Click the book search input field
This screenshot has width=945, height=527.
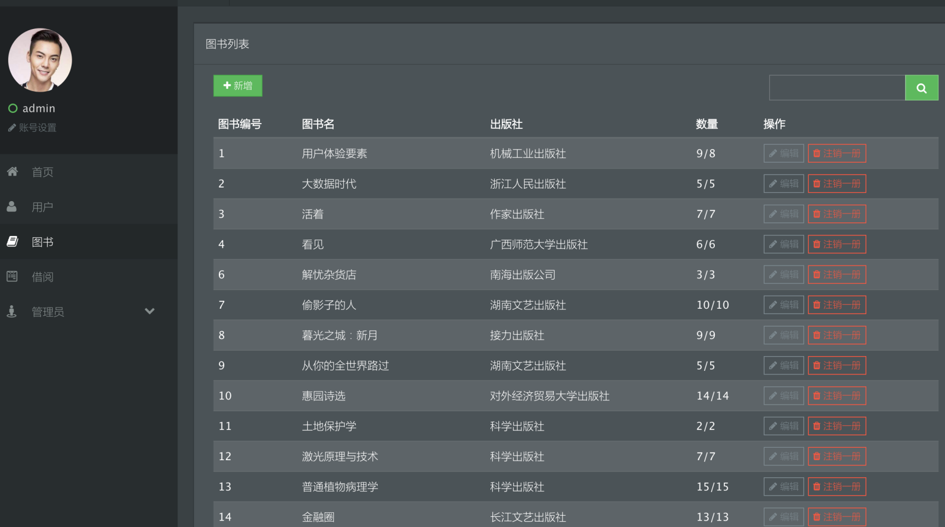[x=837, y=88]
